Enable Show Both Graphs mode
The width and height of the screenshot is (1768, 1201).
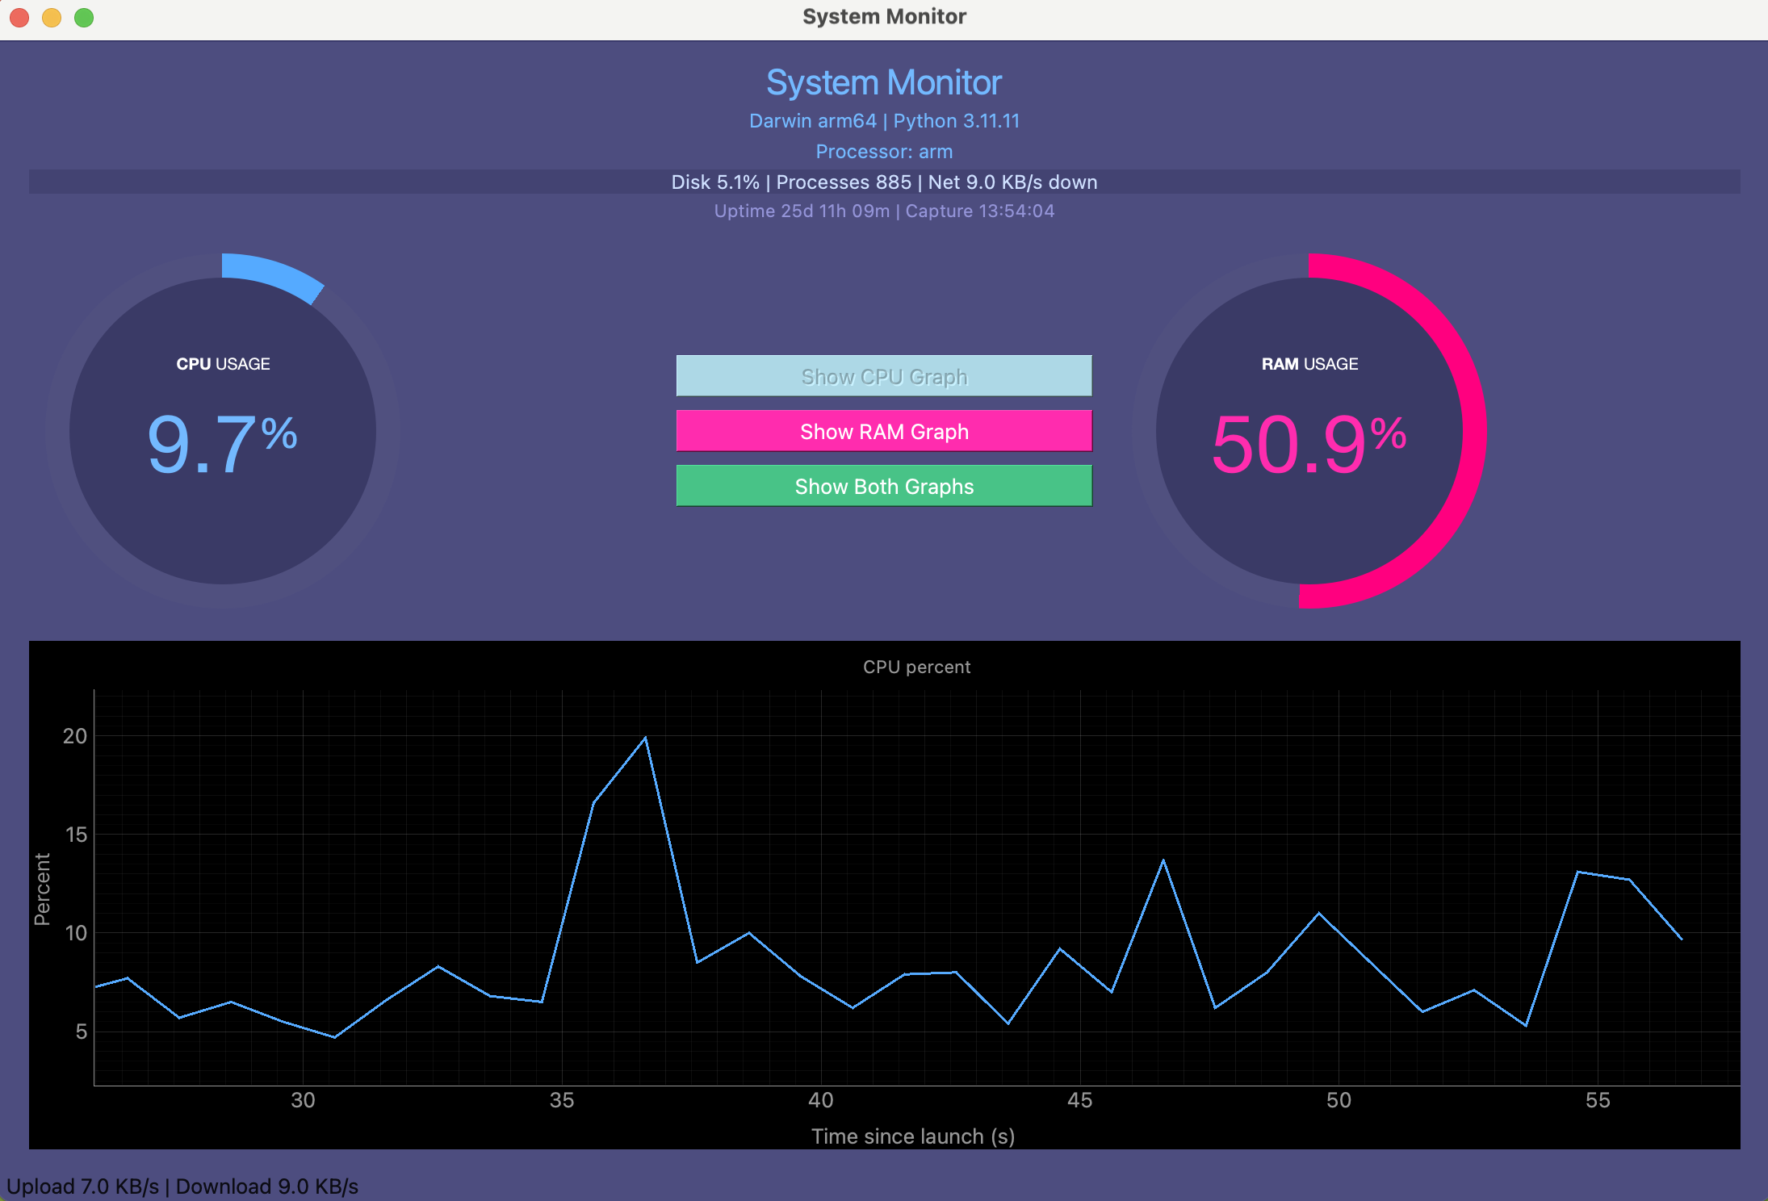pos(884,486)
